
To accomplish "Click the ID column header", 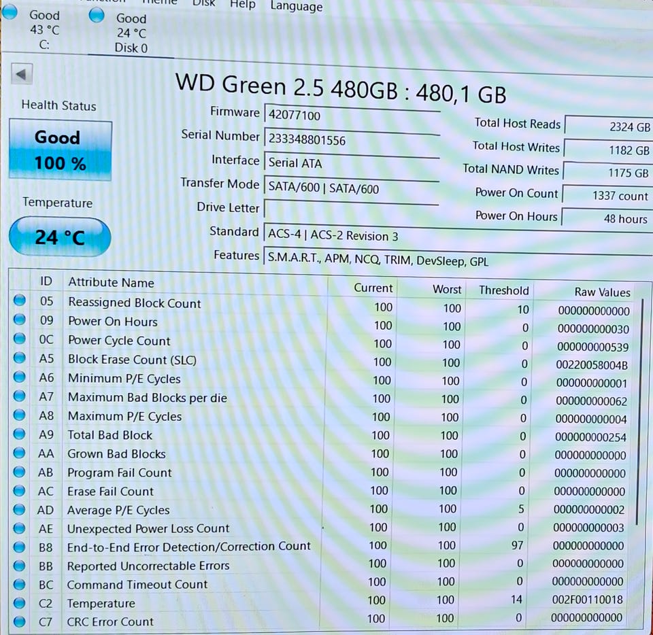I will 46,281.
